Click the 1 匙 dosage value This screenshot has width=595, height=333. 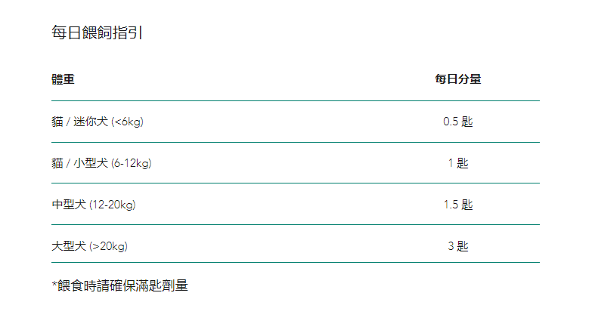click(457, 163)
